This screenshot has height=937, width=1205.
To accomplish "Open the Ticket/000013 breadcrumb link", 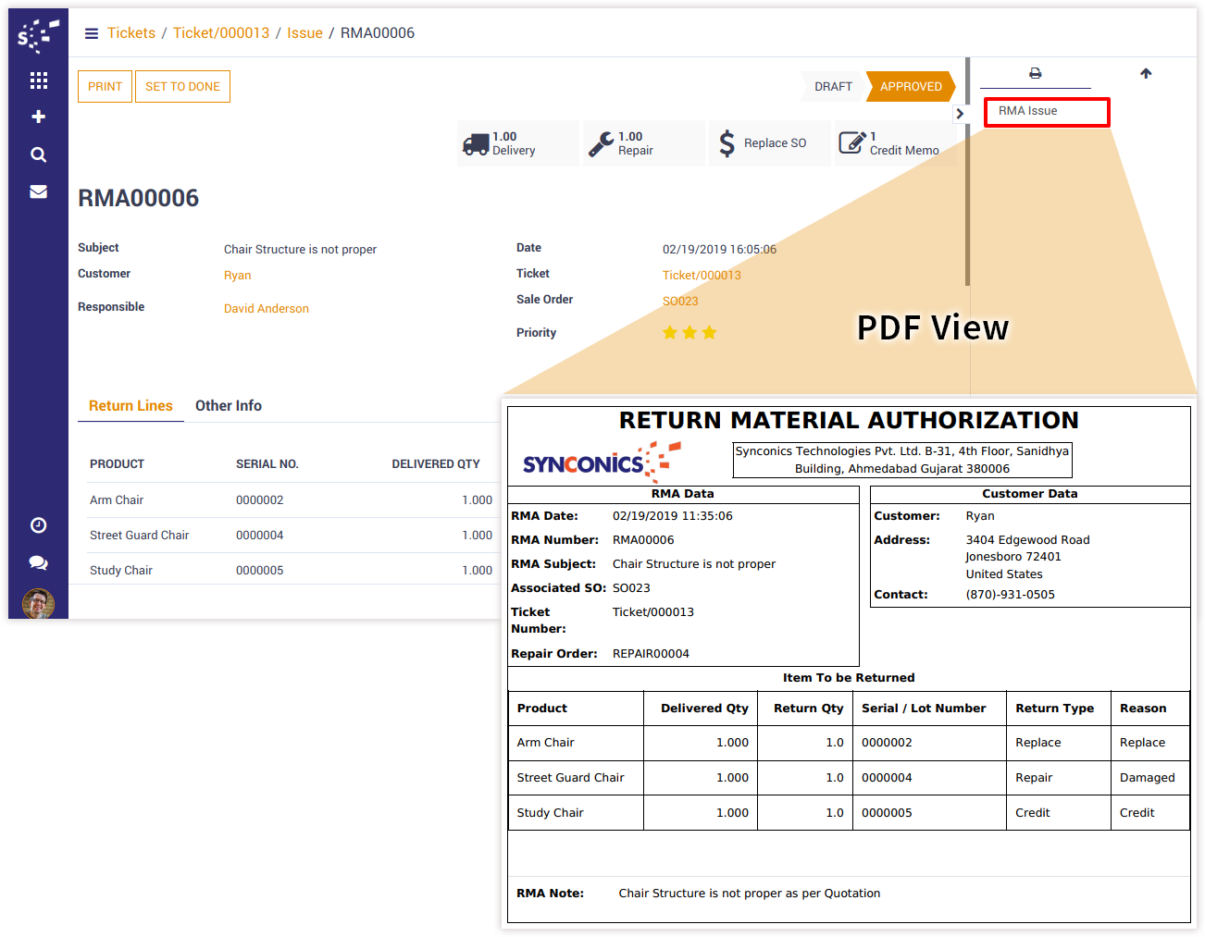I will [x=221, y=33].
